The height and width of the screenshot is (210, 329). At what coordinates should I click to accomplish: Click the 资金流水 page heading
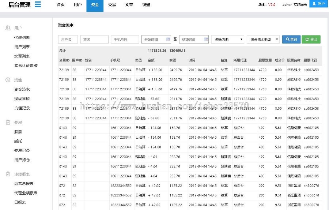pyautogui.click(x=66, y=25)
